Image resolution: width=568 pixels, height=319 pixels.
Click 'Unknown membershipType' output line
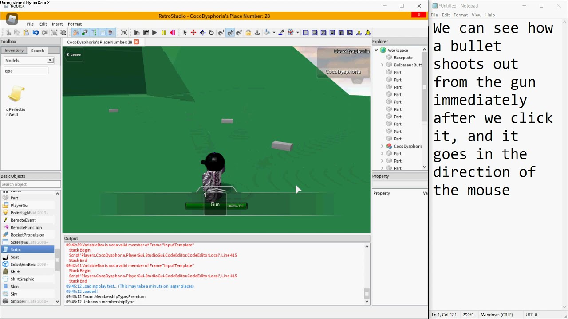[x=100, y=302]
